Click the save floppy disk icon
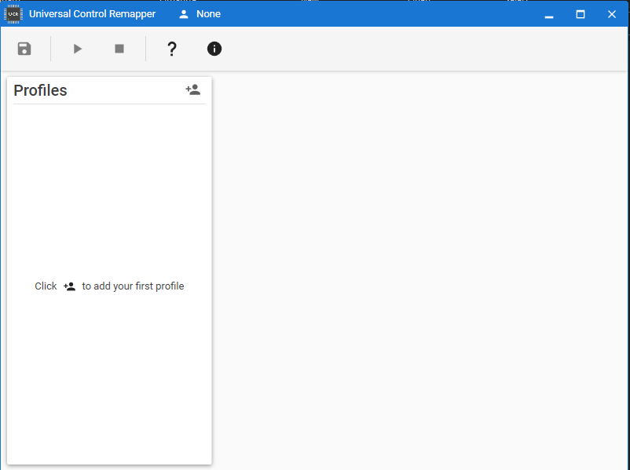This screenshot has height=470, width=630. click(x=24, y=49)
